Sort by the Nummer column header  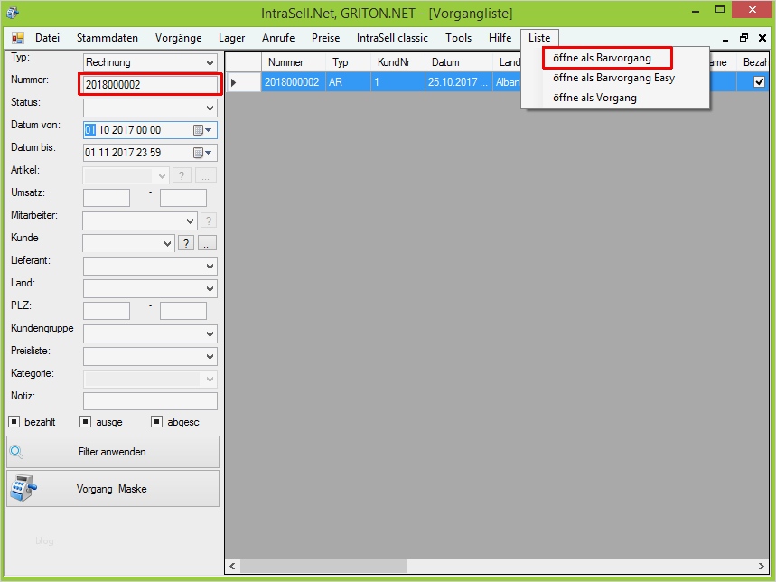pos(294,62)
